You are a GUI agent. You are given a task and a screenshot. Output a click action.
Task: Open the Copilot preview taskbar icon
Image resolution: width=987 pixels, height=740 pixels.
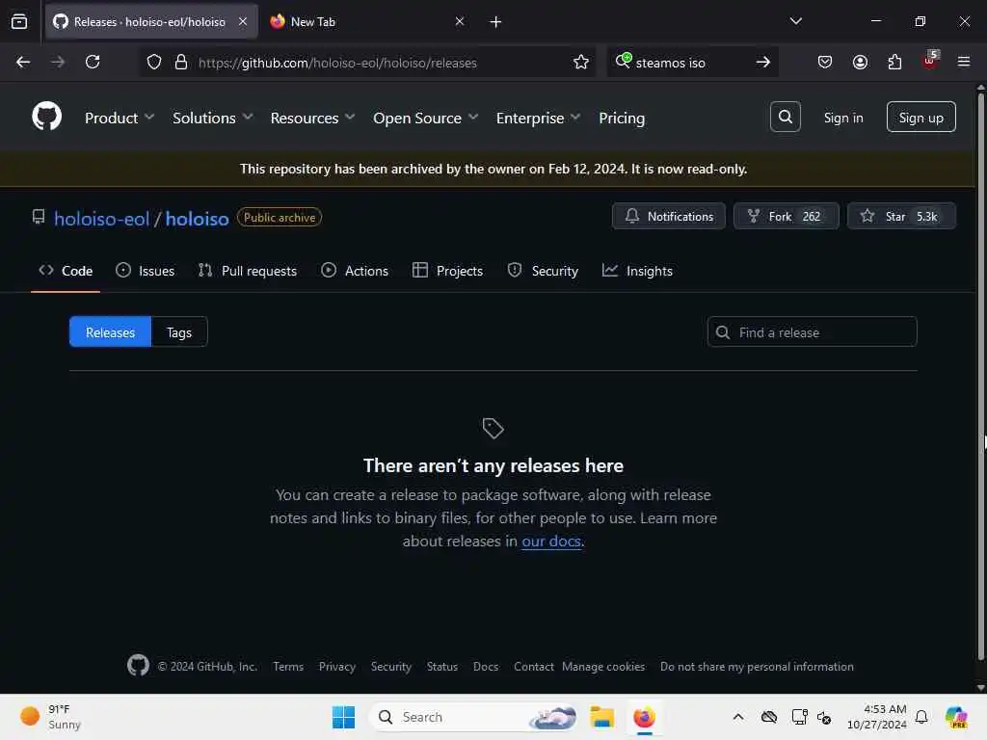(x=956, y=717)
